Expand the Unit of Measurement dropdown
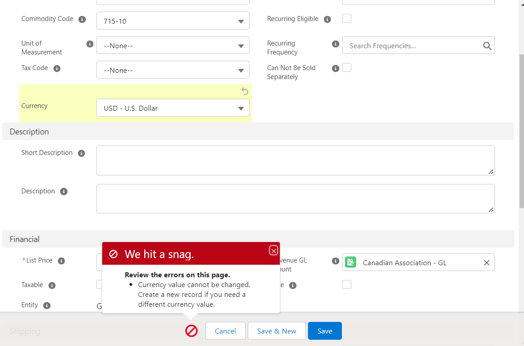Screen dimensions: 524x346 tap(173, 46)
